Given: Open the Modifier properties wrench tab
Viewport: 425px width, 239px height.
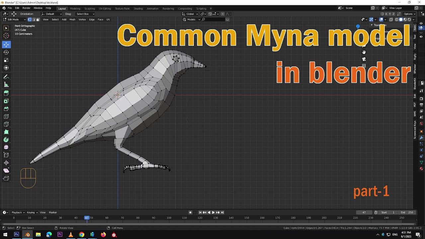Looking at the screenshot, I should 421,137.
